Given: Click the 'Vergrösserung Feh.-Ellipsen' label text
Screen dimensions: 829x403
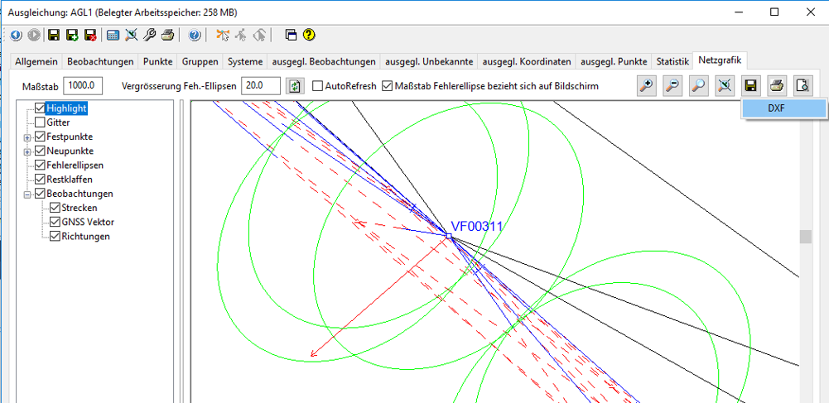Looking at the screenshot, I should [179, 86].
